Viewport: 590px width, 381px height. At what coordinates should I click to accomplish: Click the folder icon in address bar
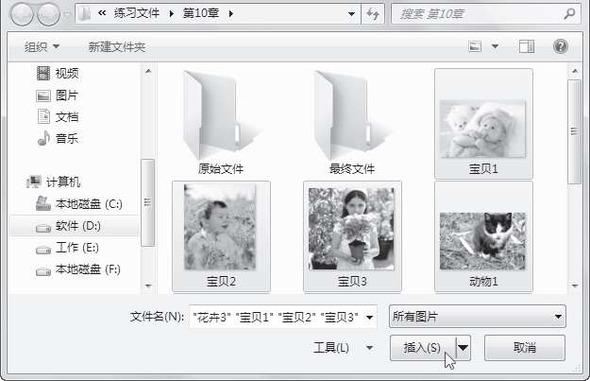(85, 14)
